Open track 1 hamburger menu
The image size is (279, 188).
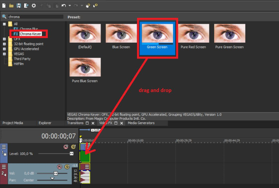click(4, 147)
